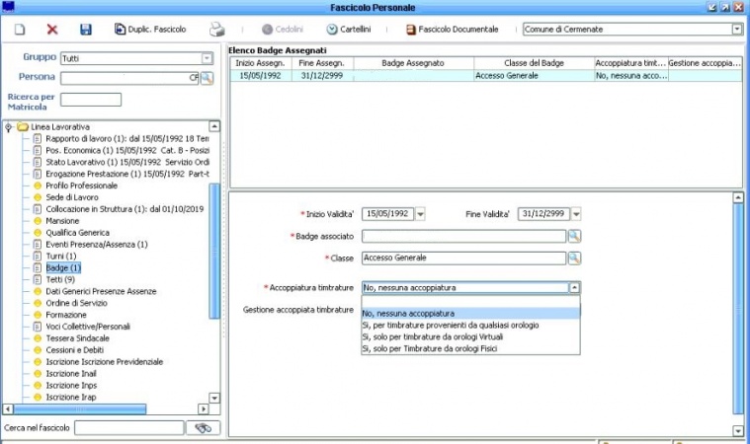The height and width of the screenshot is (444, 750).
Task: Select Turni (1) in the tree
Action: 60,257
